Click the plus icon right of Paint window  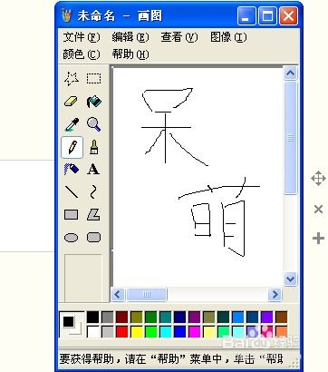pyautogui.click(x=318, y=239)
